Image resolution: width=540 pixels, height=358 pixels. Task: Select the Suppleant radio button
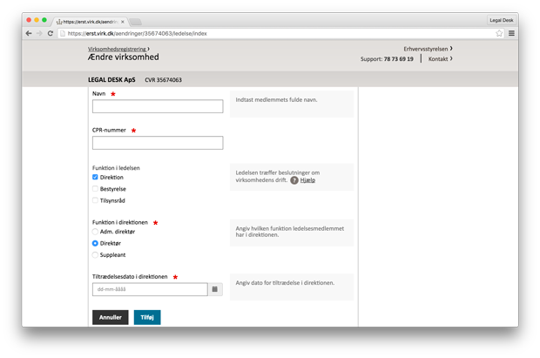click(x=95, y=255)
